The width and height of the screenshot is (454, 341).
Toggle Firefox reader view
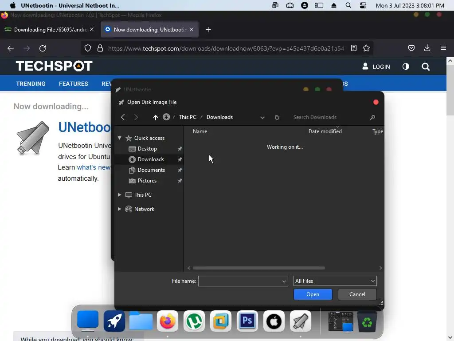pos(353,48)
